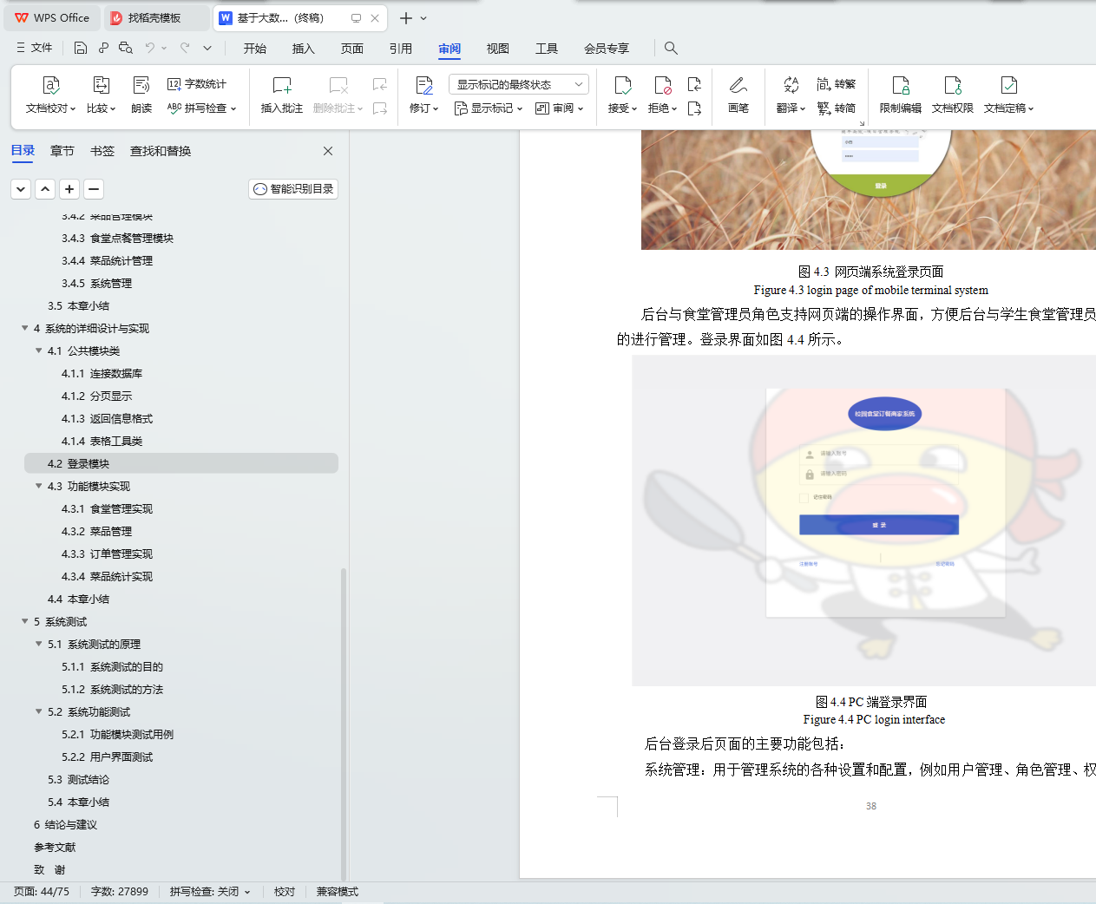Viewport: 1096px width, 904px height.
Task: Open the 文档校对 proofreading tool
Action: click(50, 95)
